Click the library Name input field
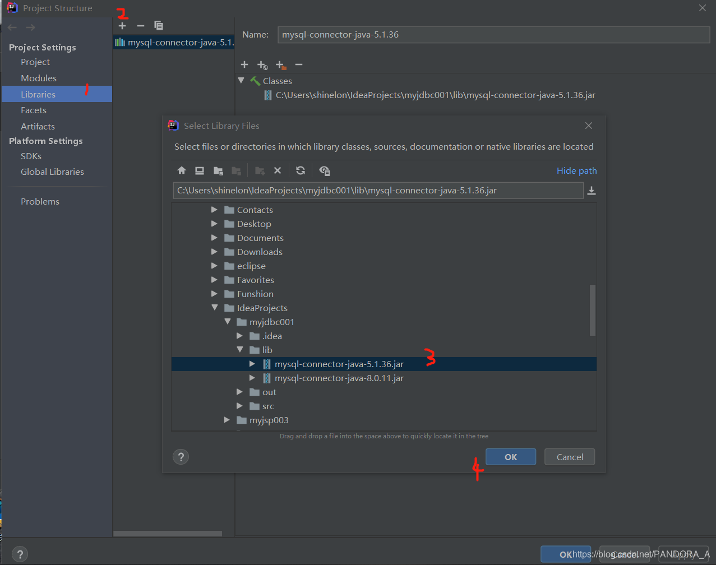Viewport: 716px width, 565px height. click(x=494, y=34)
